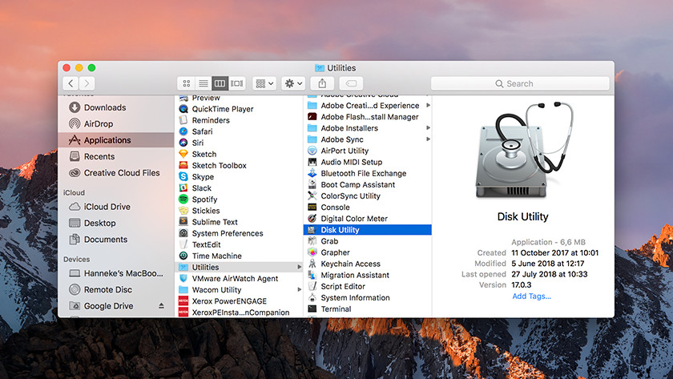Viewport: 673px width, 379px height.
Task: Open Desktop in the sidebar
Action: tap(116, 223)
